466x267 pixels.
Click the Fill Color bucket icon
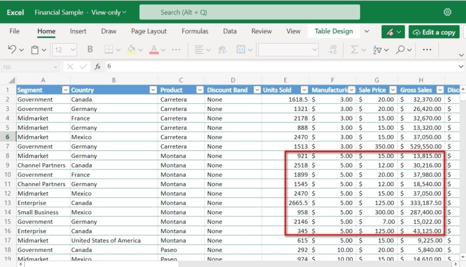131,49
